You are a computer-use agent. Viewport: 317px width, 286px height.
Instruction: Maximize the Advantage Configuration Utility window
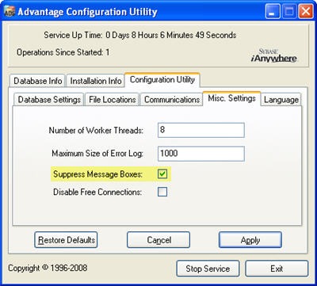[x=289, y=12]
